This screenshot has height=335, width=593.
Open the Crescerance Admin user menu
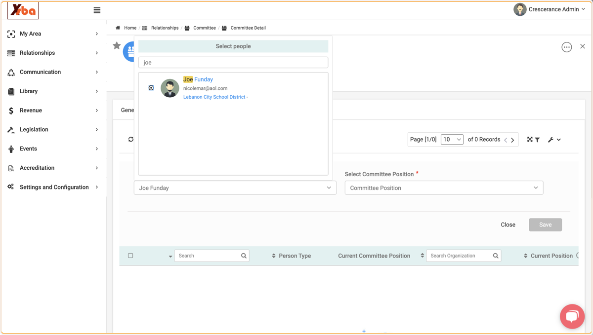pyautogui.click(x=557, y=9)
